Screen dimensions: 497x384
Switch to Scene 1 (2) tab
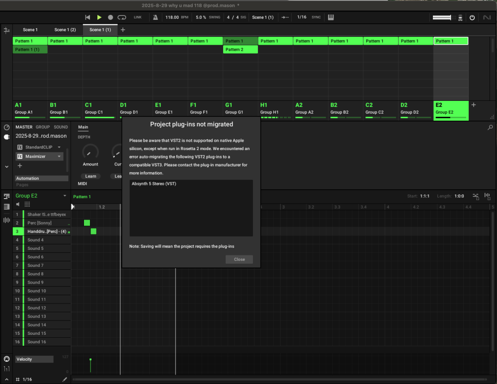65,30
